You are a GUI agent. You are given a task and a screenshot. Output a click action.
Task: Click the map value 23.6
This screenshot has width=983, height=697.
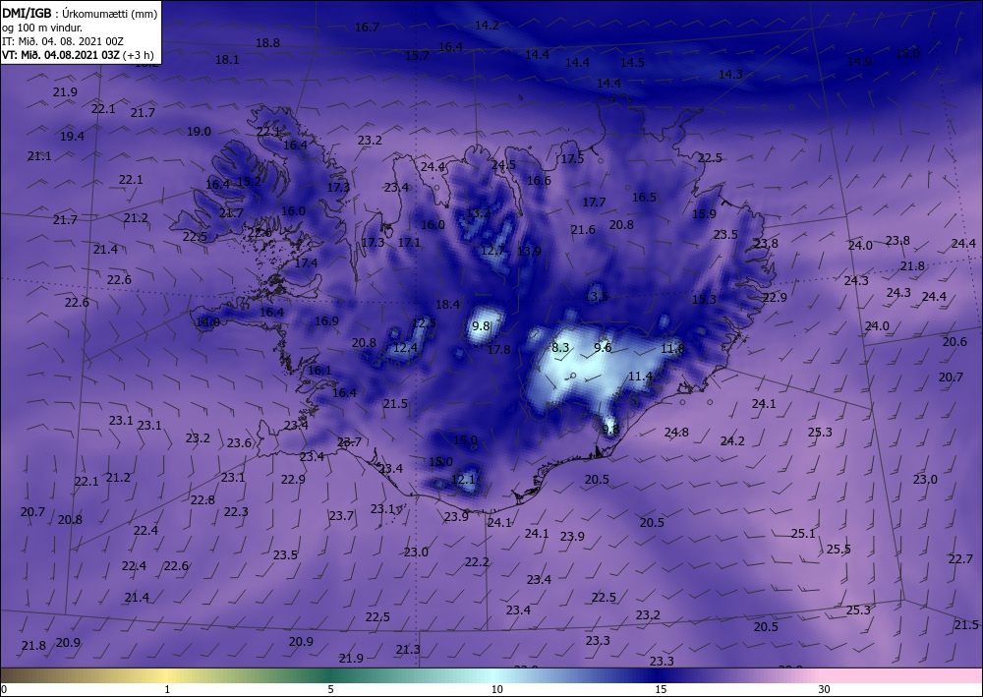[239, 443]
